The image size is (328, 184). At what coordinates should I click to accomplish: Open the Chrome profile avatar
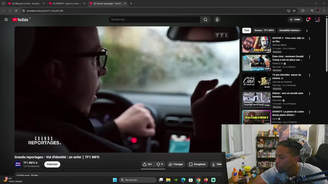[318, 11]
